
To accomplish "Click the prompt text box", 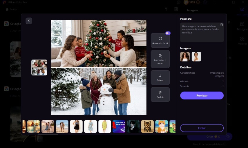I will [202, 32].
